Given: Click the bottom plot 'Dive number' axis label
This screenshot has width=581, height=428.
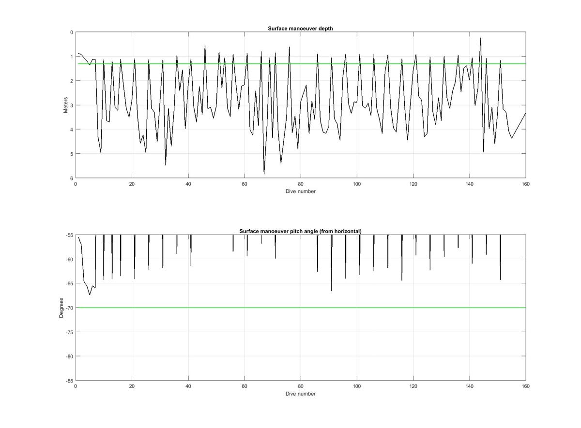Looking at the screenshot, I should [300, 394].
